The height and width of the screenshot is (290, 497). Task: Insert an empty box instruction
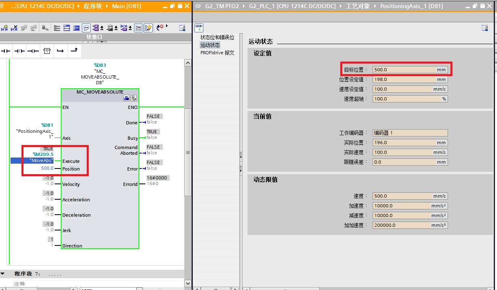pos(47,51)
